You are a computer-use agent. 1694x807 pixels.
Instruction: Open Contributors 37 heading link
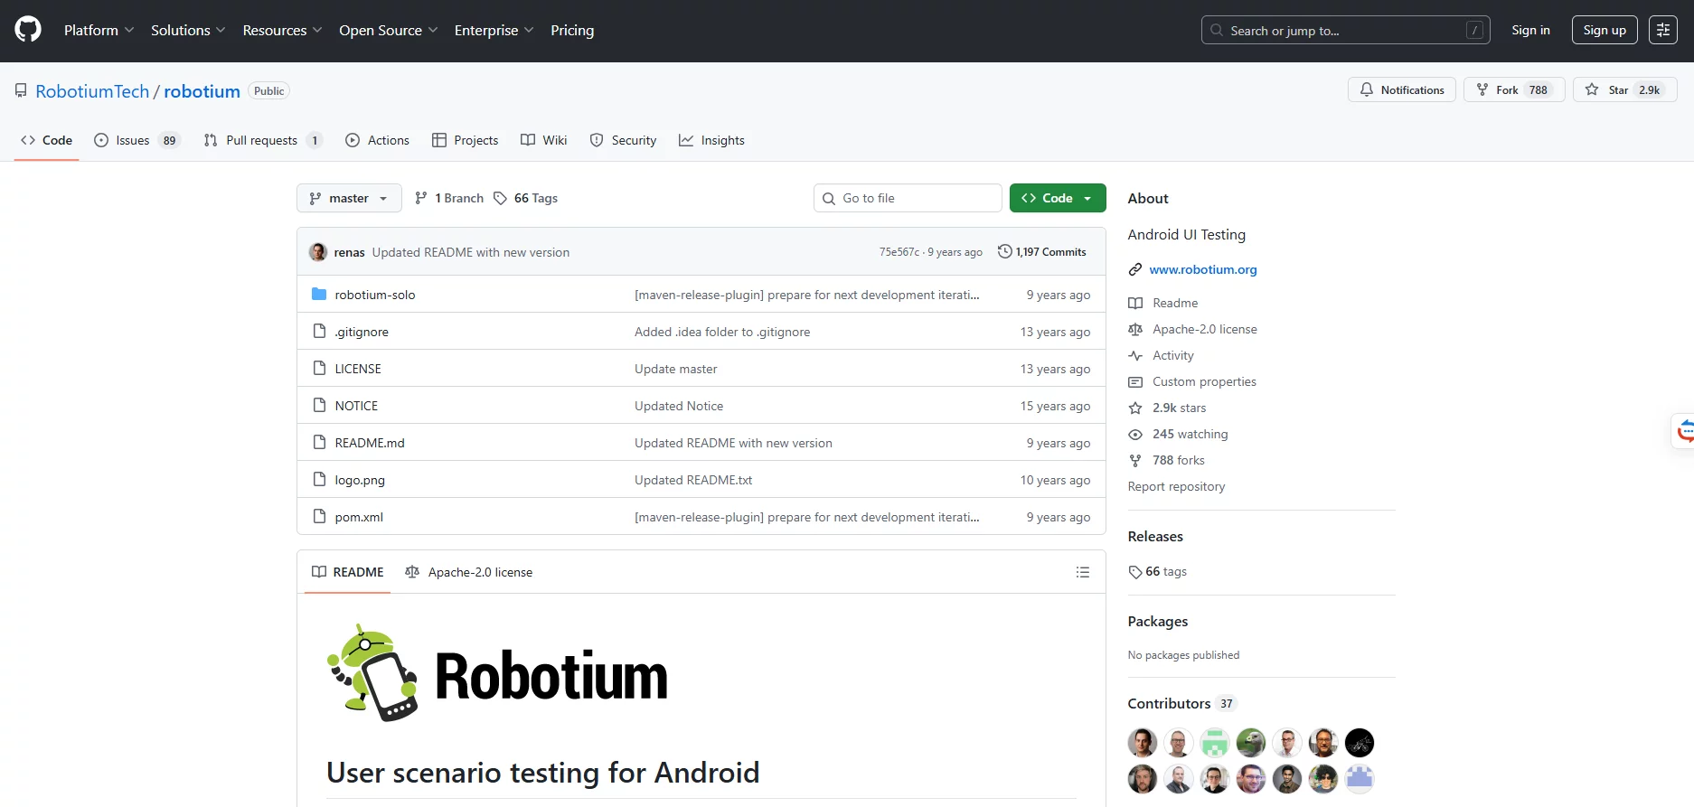pos(1182,703)
